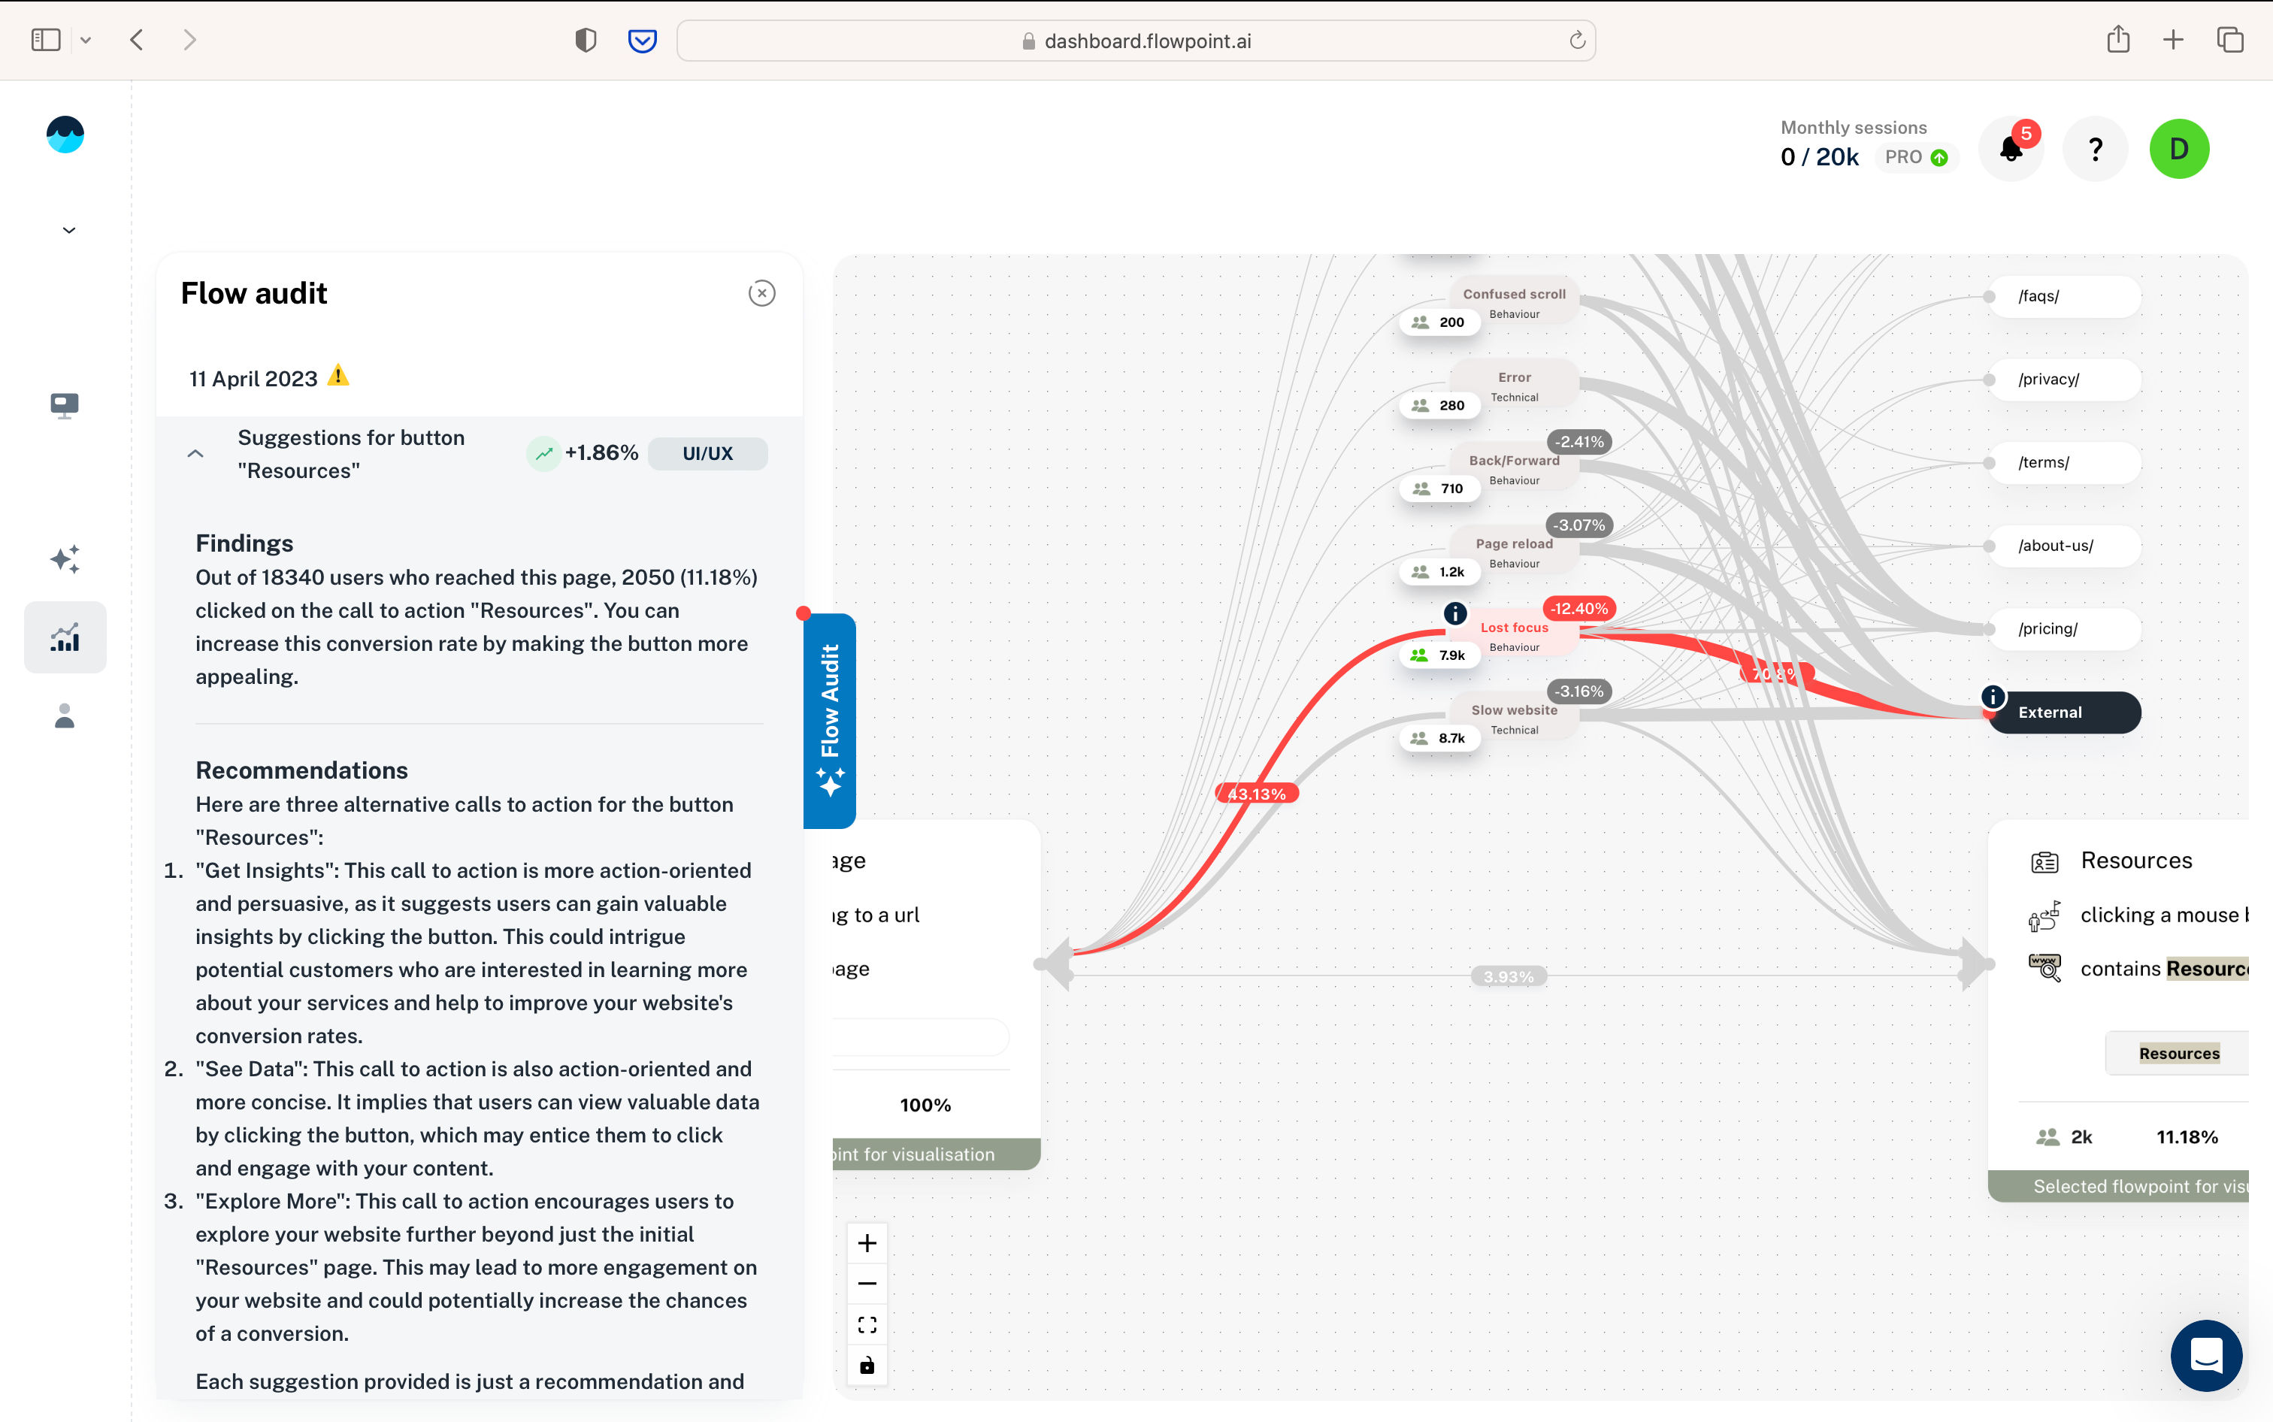Select the /faqs/ page node
The width and height of the screenshot is (2273, 1422).
click(2064, 296)
